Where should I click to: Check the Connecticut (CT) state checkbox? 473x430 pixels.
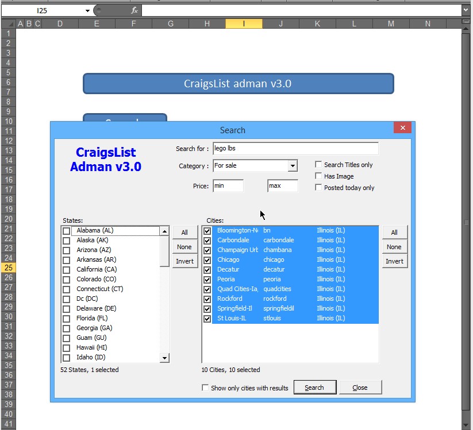[x=66, y=289]
